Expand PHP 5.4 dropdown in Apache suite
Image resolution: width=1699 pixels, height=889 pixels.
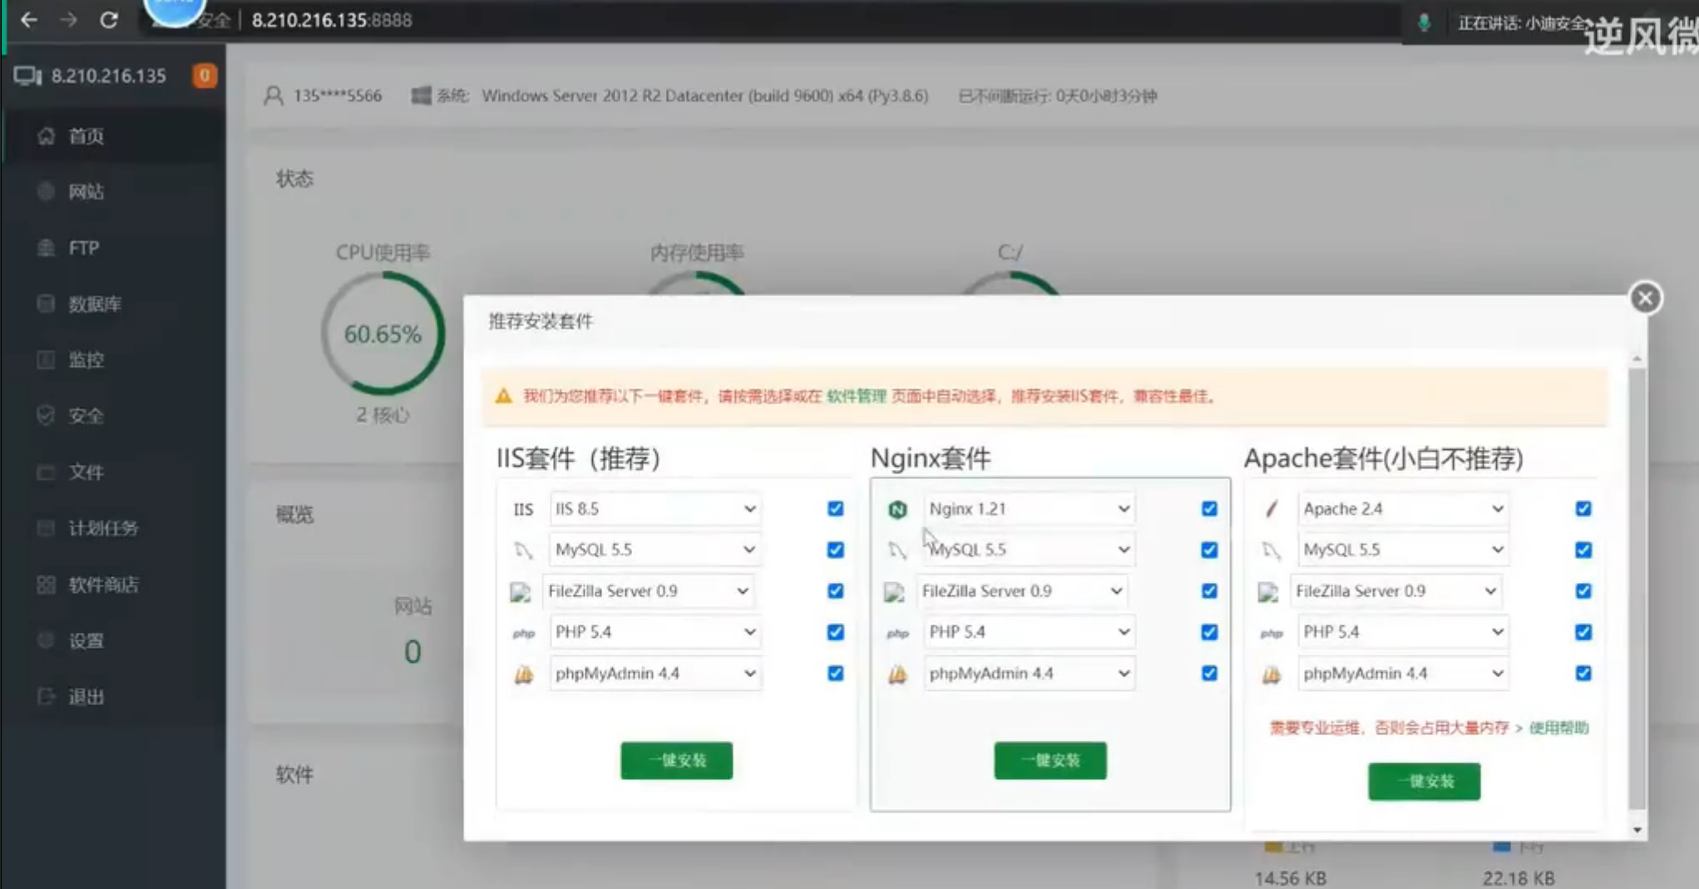[1403, 632]
